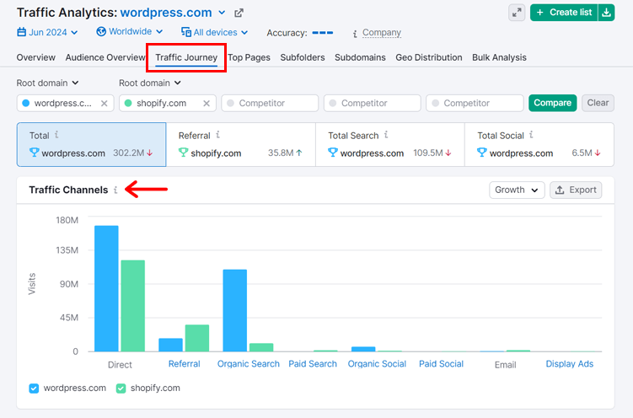The height and width of the screenshot is (418, 633).
Task: Click the Export button
Action: click(576, 190)
